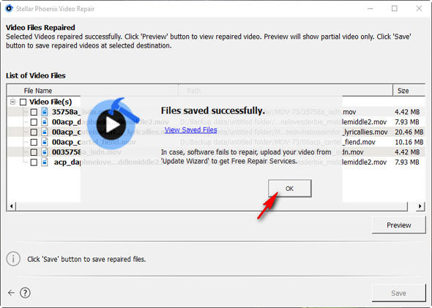Select the 20.46 MB size cell
The height and width of the screenshot is (308, 432).
(x=409, y=132)
